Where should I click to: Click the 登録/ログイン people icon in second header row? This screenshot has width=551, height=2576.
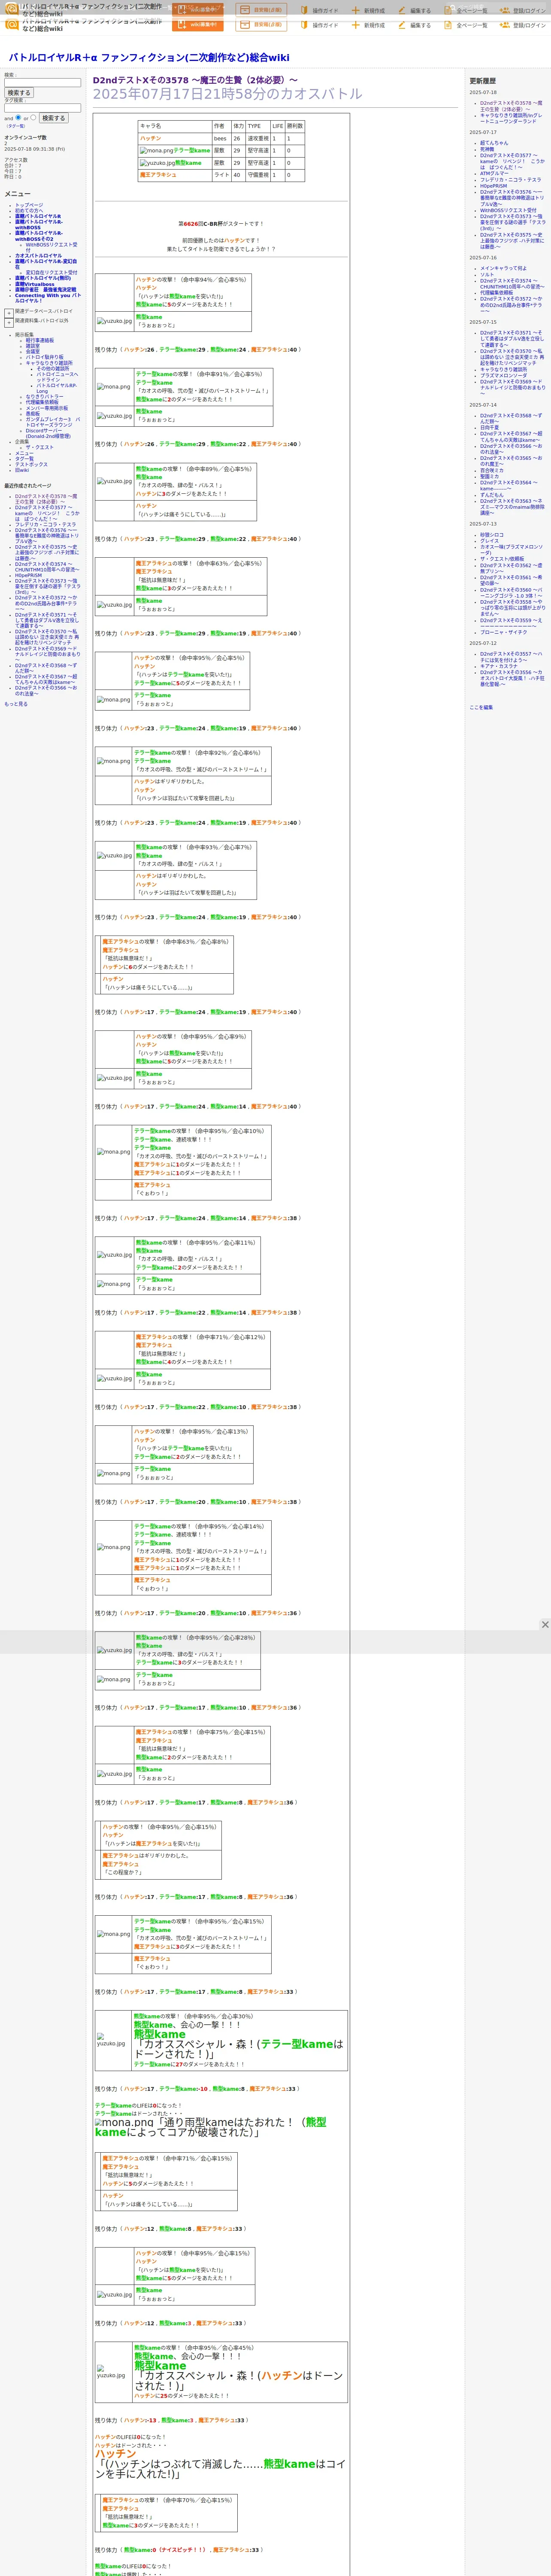[504, 25]
